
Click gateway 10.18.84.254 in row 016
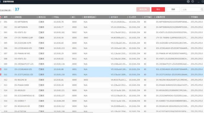pos(135,101)
